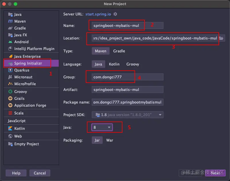Select the Android label in the sidebar list

22,42
